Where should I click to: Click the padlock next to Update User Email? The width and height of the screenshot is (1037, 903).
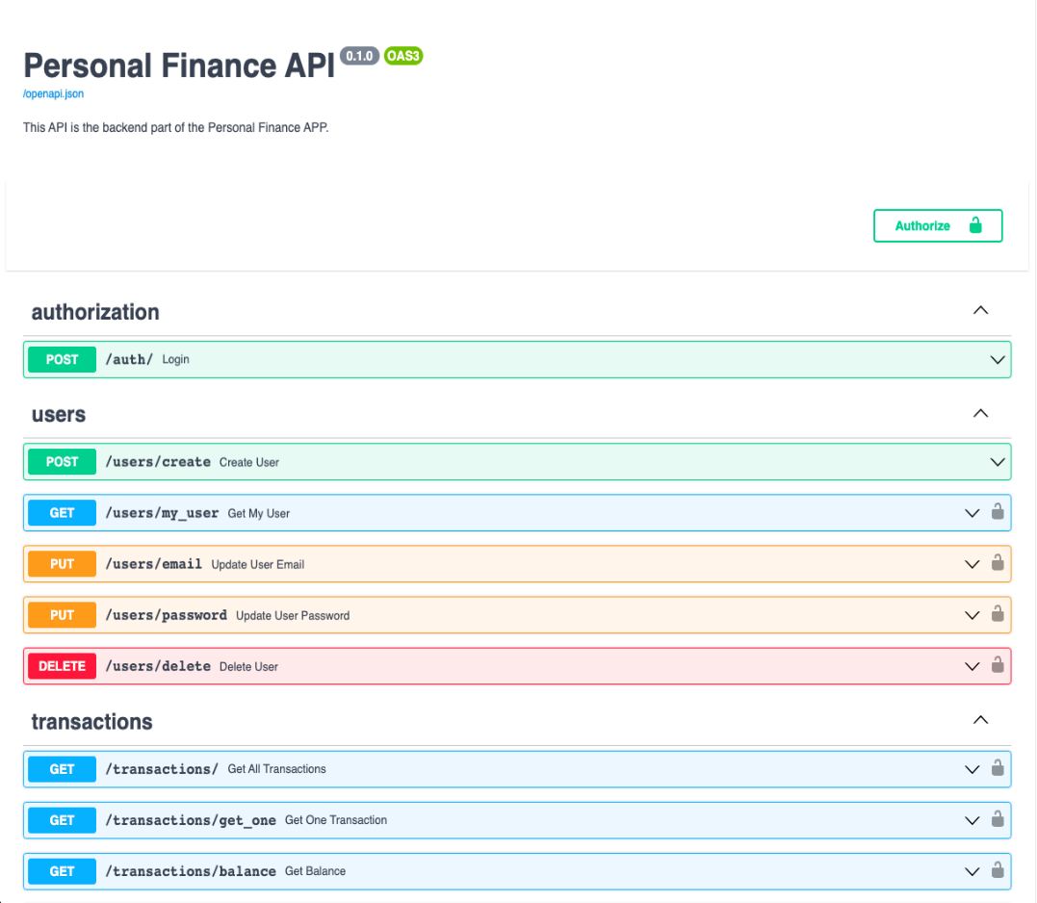[x=998, y=563]
